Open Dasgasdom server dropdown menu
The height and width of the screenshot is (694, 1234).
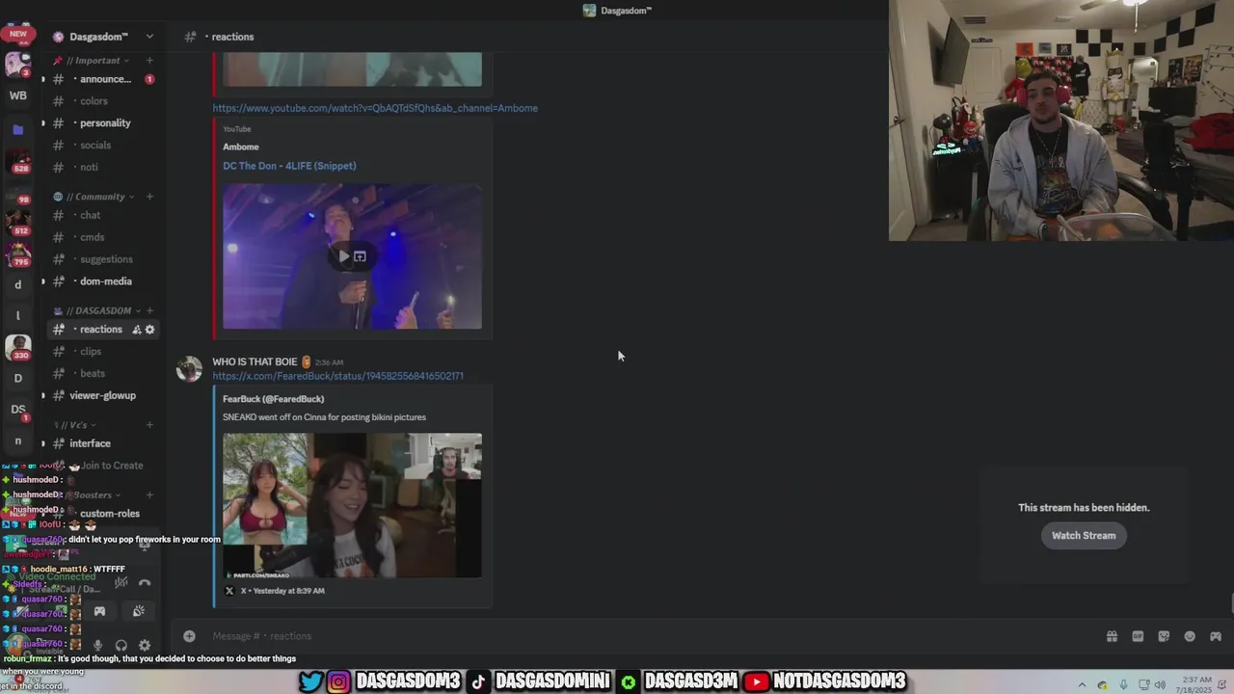(148, 37)
